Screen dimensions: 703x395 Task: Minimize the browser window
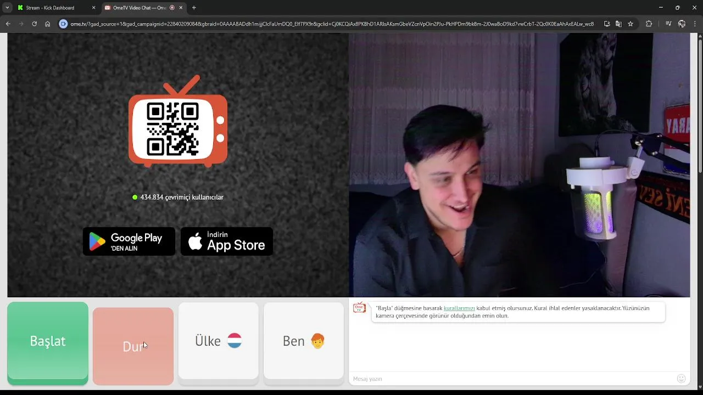point(661,8)
